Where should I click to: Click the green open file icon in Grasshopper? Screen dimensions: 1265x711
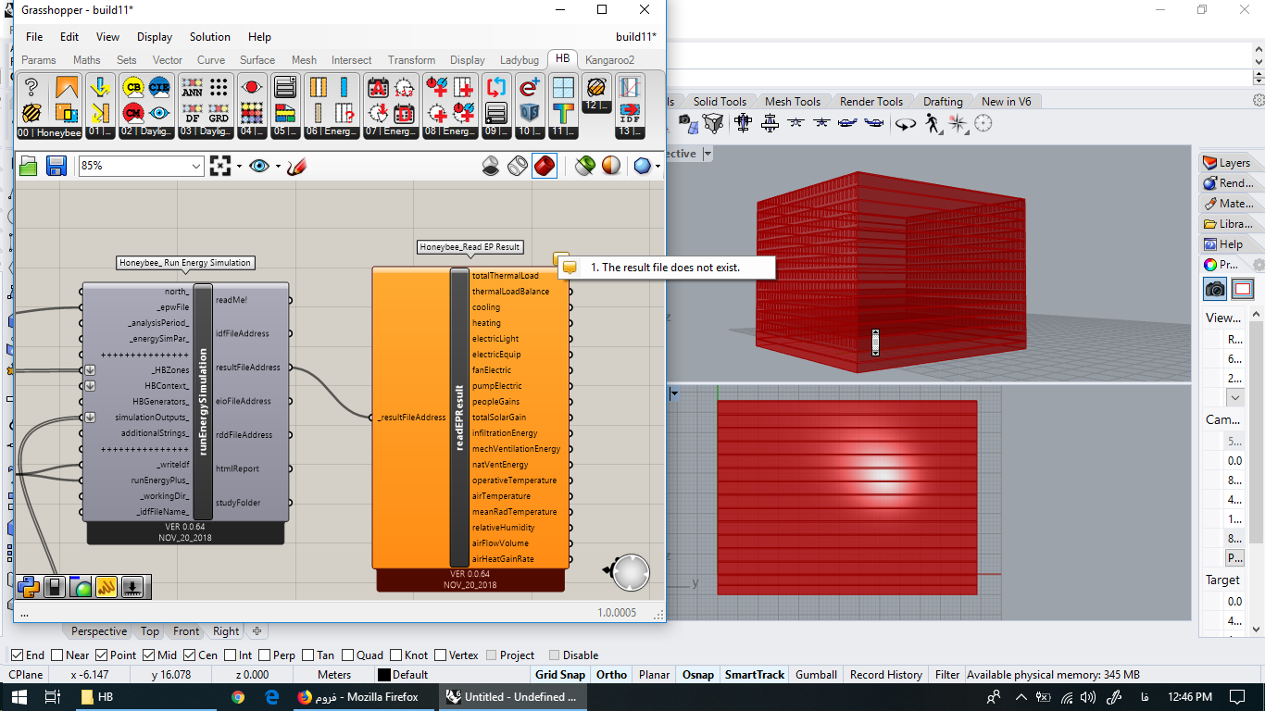(x=29, y=166)
